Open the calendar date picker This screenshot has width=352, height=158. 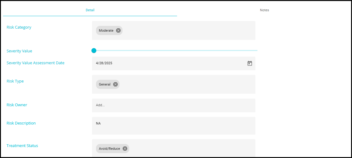point(250,63)
